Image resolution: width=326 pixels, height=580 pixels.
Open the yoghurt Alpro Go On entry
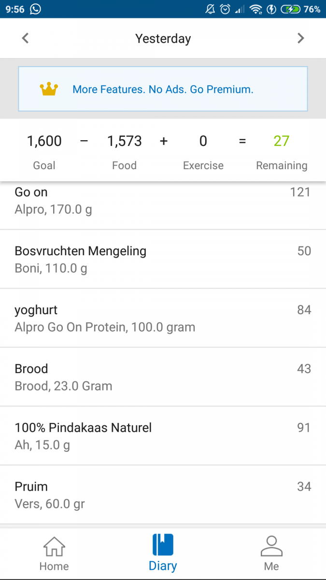click(163, 318)
